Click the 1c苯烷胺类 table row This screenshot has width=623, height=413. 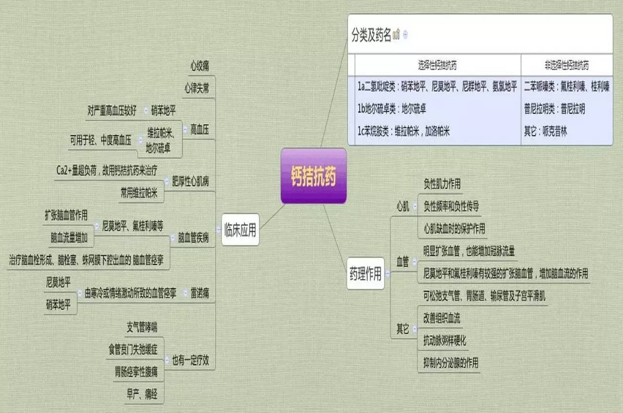(403, 131)
